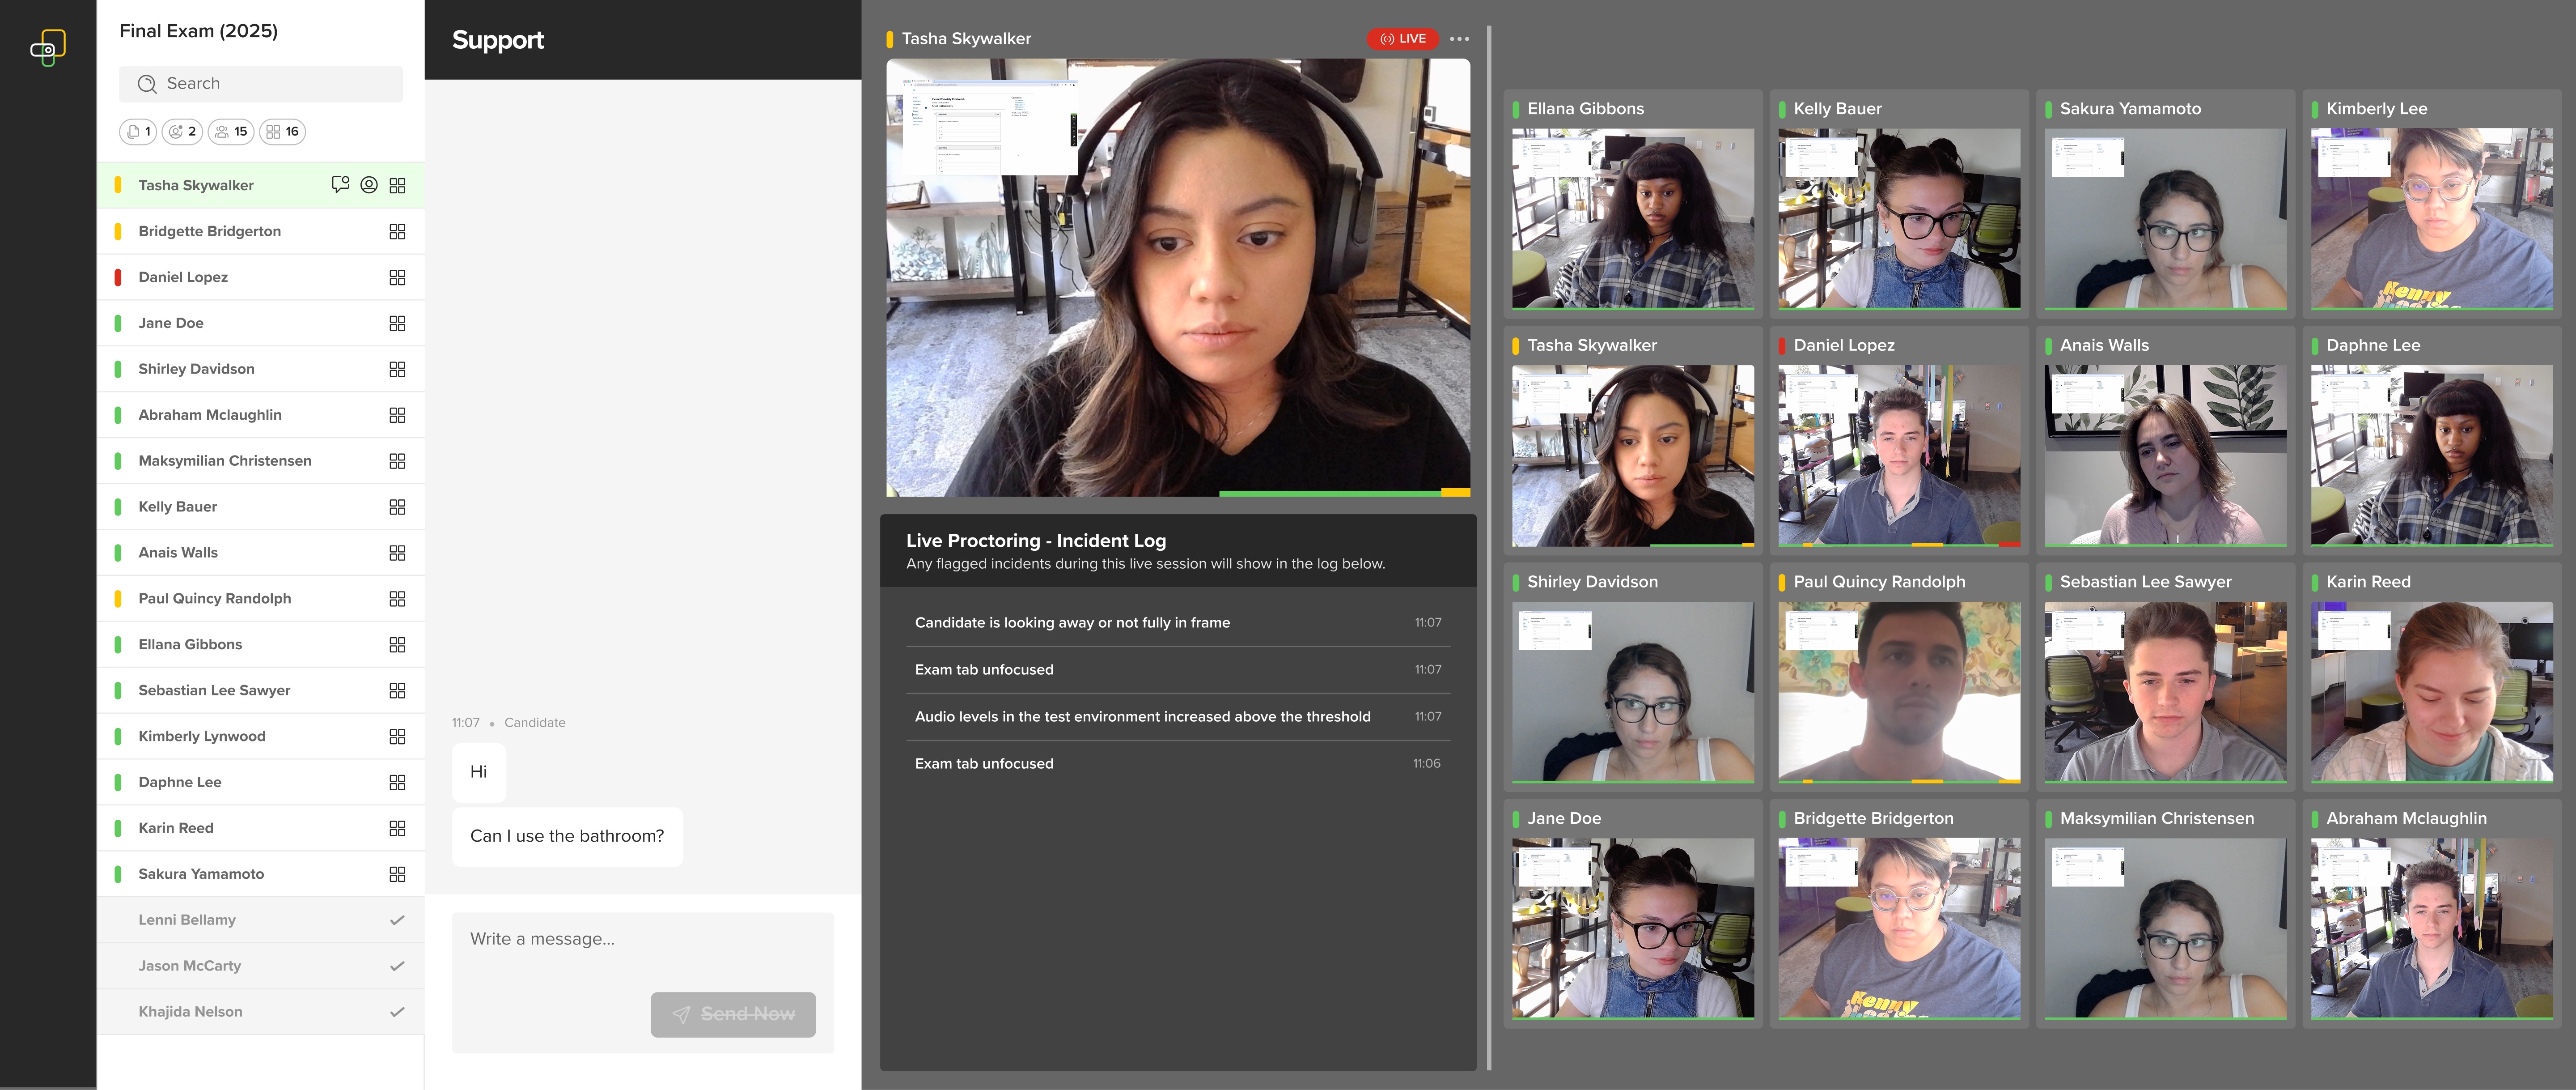Screen dimensions: 2576x1090
Task: Click grid icon in Abraham Mclaughlin's list row
Action: point(397,415)
